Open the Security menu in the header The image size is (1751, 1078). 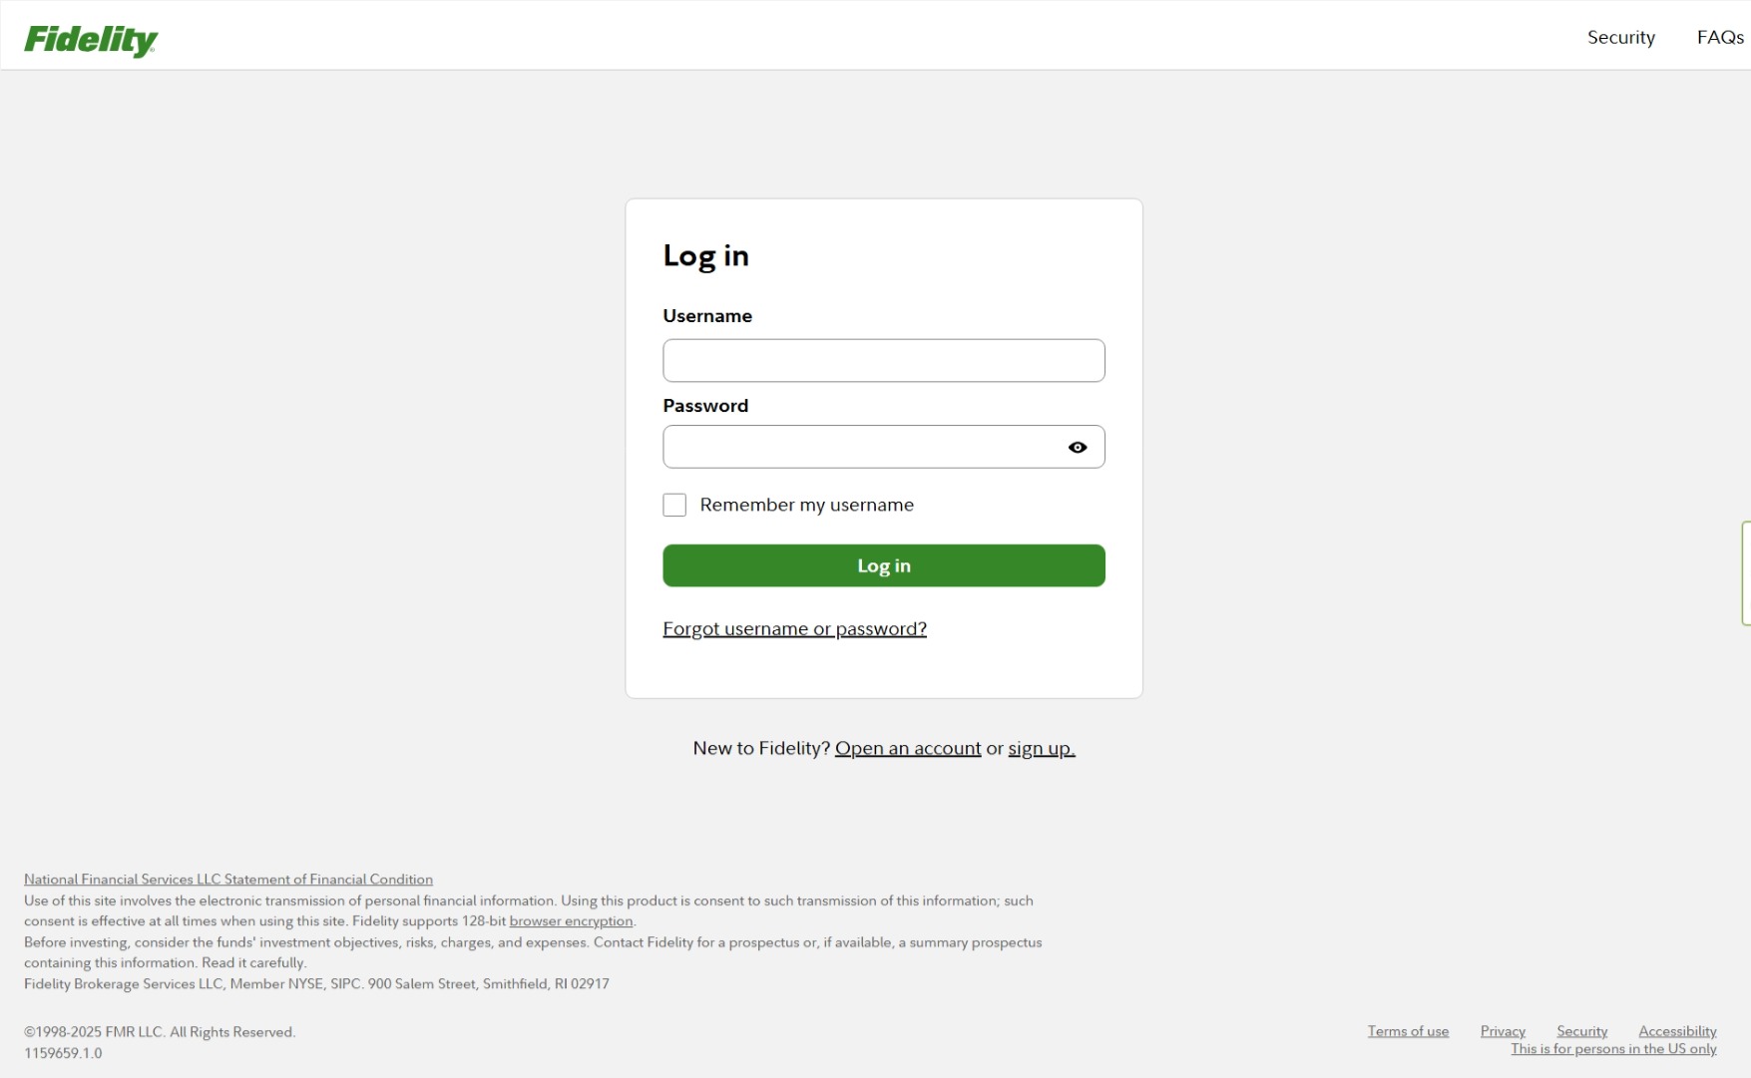tap(1621, 37)
